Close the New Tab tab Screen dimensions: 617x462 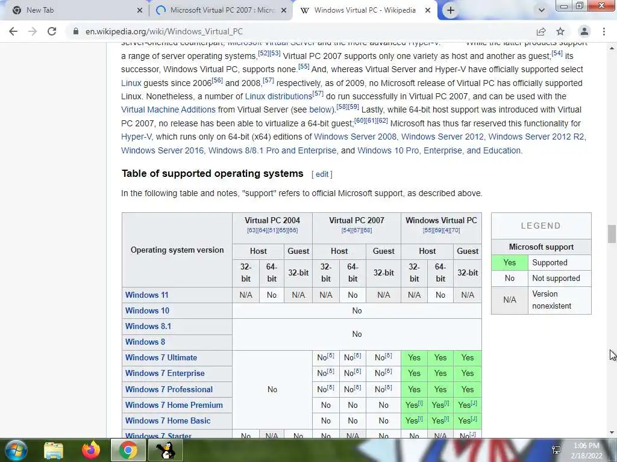pyautogui.click(x=140, y=11)
